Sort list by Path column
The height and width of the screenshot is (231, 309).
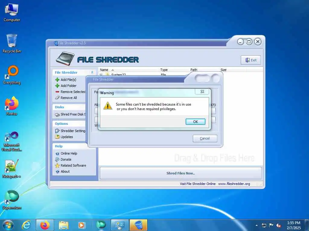194,70
